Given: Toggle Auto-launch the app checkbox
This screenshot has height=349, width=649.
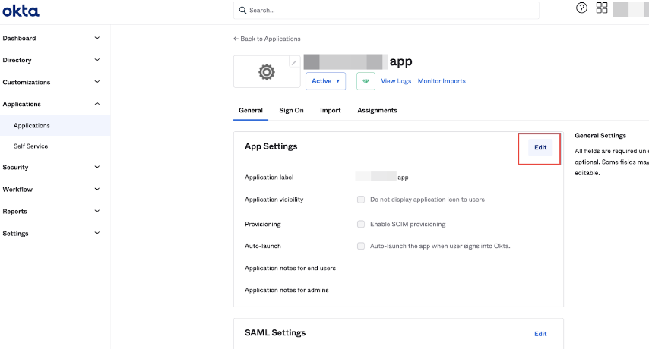Looking at the screenshot, I should coord(361,246).
